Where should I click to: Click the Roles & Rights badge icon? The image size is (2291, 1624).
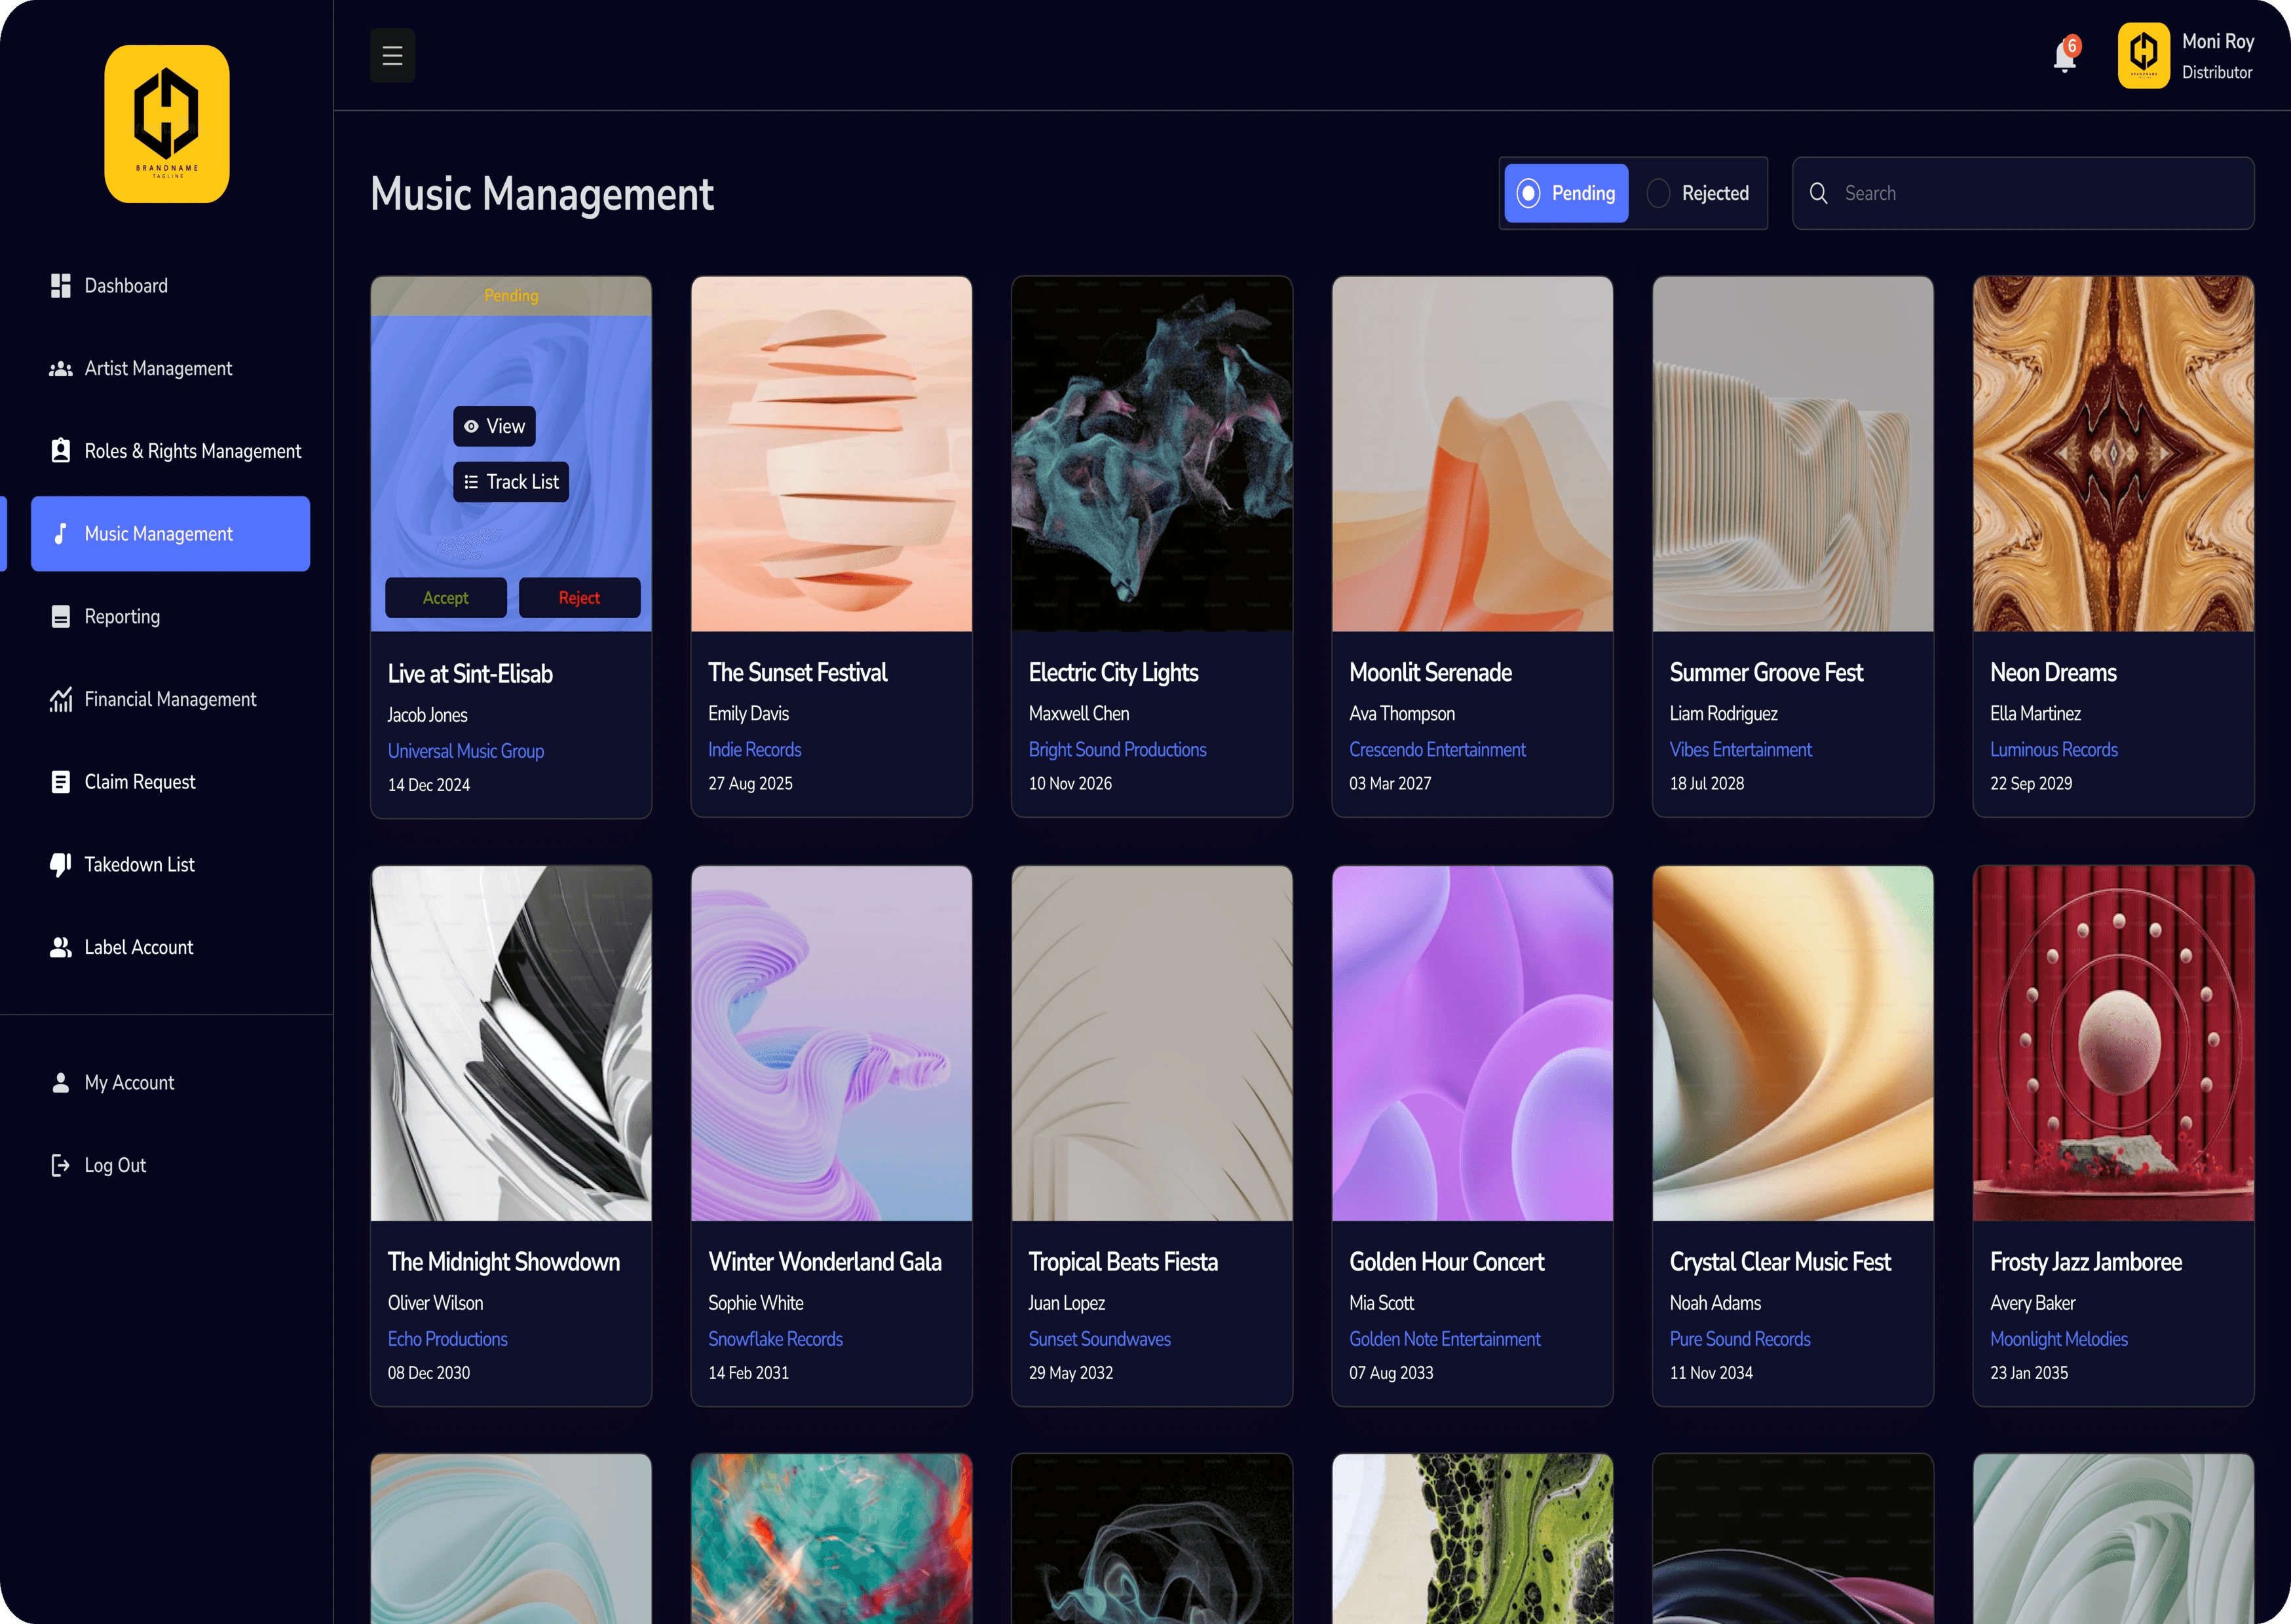click(61, 451)
